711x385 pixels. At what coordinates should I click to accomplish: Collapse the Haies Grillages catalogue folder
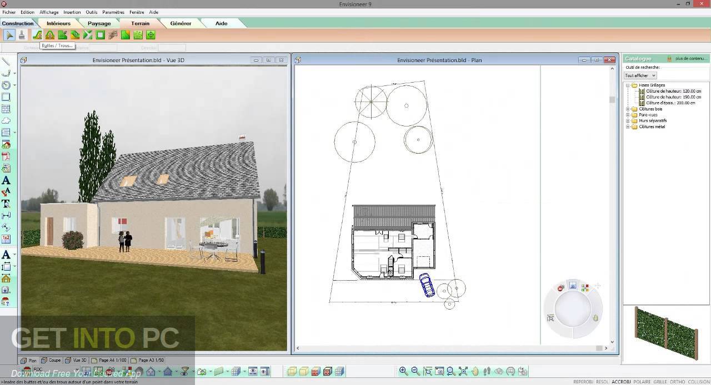628,85
